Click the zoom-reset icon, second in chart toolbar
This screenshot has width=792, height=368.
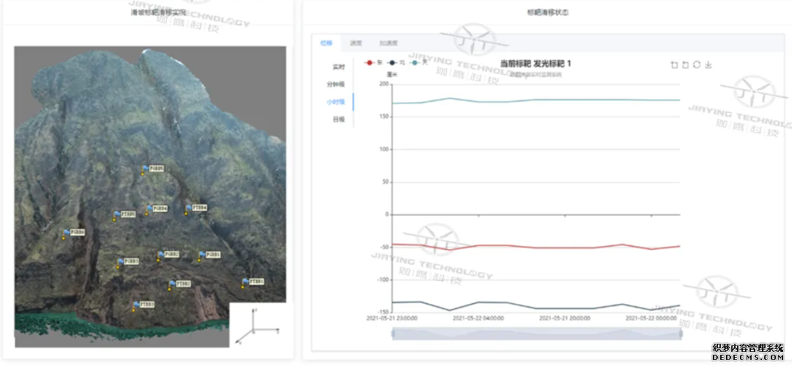[686, 65]
